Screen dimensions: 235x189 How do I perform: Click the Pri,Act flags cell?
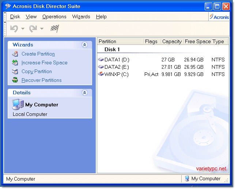(x=151, y=74)
